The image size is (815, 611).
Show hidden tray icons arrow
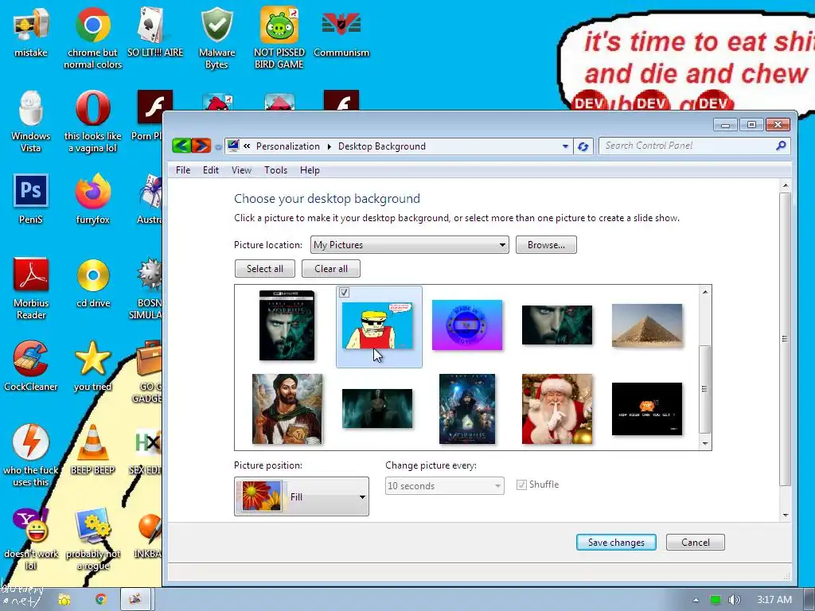(696, 600)
